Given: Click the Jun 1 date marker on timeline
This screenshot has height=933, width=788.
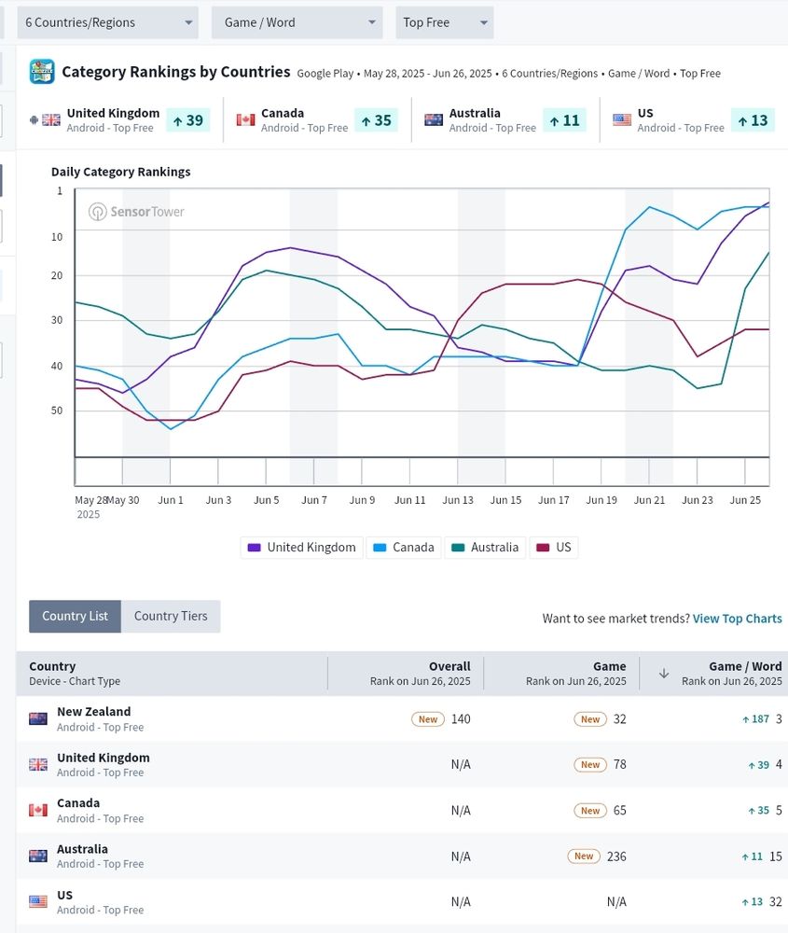Looking at the screenshot, I should coord(171,500).
